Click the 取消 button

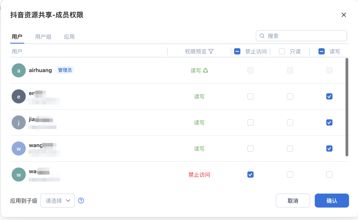pos(293,200)
